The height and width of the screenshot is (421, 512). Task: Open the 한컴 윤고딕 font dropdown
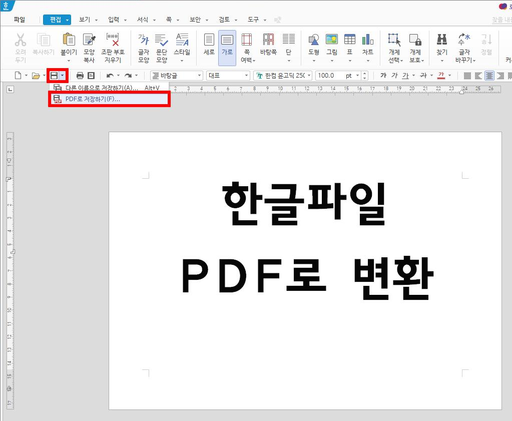283,76
